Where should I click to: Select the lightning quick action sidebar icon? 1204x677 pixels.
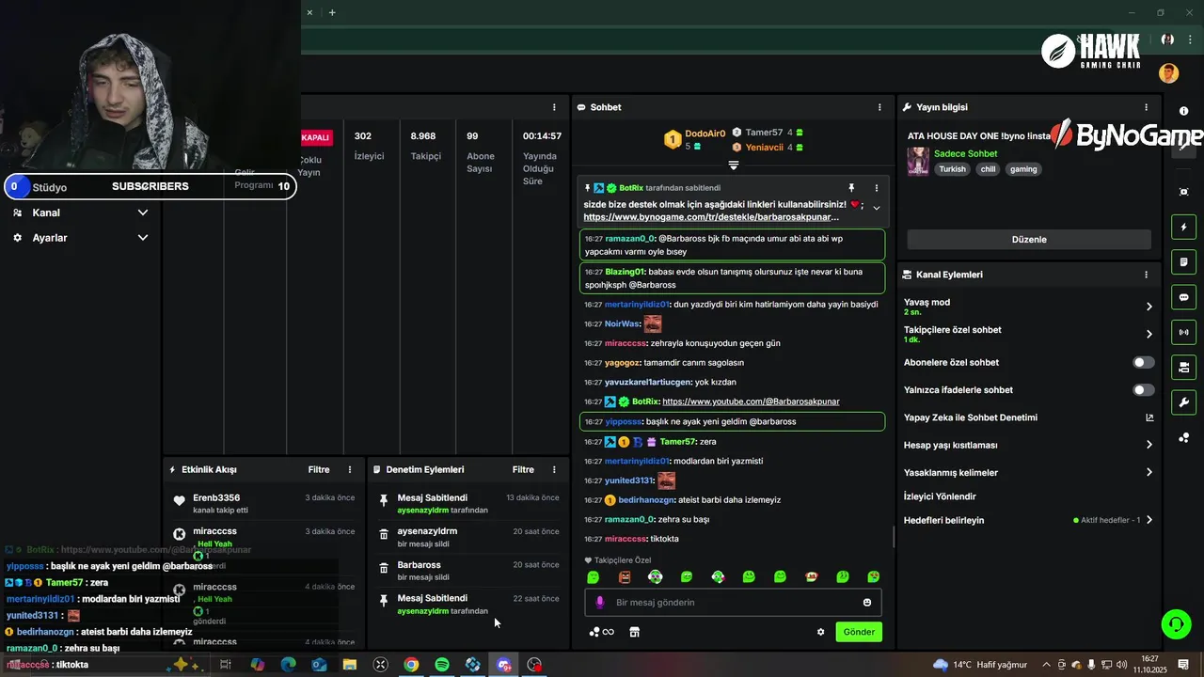pos(1183,228)
